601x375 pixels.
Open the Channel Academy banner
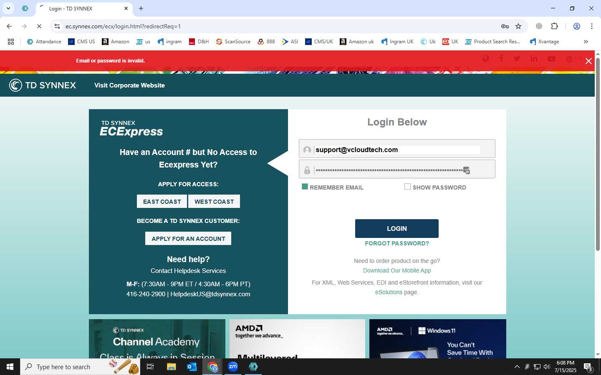157,339
